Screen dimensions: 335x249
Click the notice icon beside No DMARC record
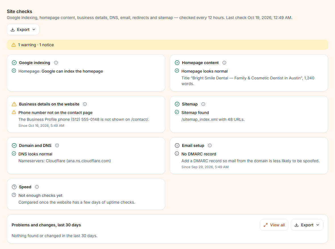177,153
